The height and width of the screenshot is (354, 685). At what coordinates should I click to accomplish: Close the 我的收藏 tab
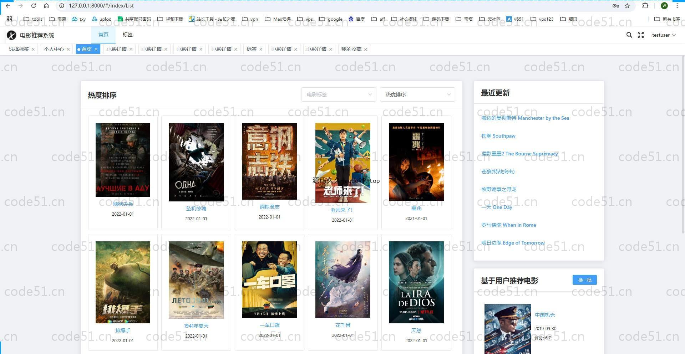[366, 50]
